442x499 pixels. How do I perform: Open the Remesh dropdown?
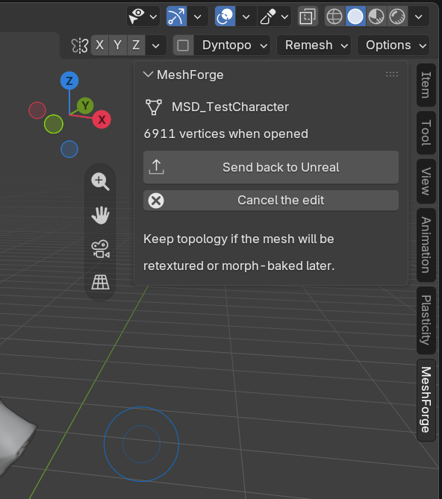click(x=314, y=45)
